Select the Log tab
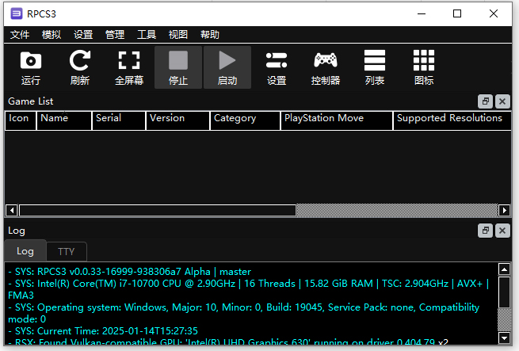The width and height of the screenshot is (519, 351). click(25, 251)
